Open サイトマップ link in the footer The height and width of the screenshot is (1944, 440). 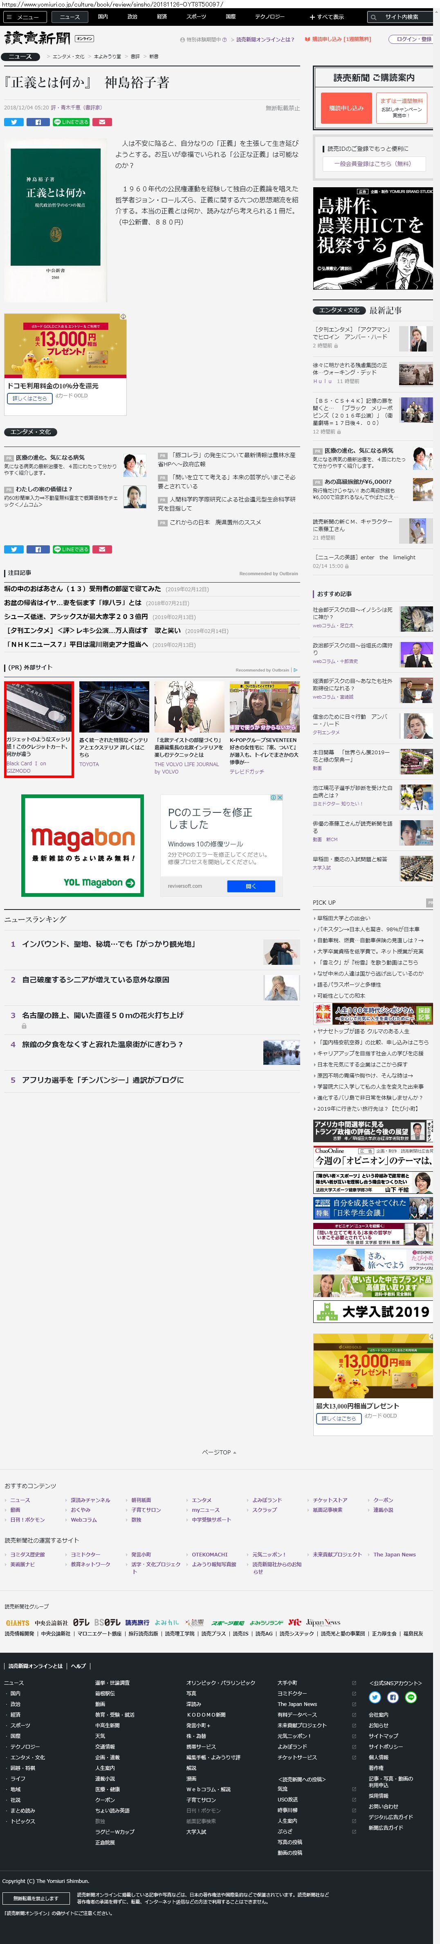pos(384,1736)
